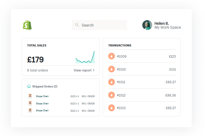
Task: Open the My Work Space label
Action: pos(168,27)
